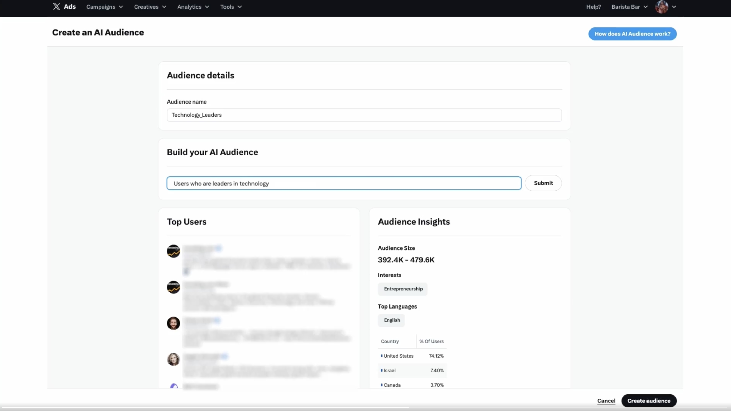The image size is (731, 411).
Task: Click the English language chip
Action: pos(392,320)
